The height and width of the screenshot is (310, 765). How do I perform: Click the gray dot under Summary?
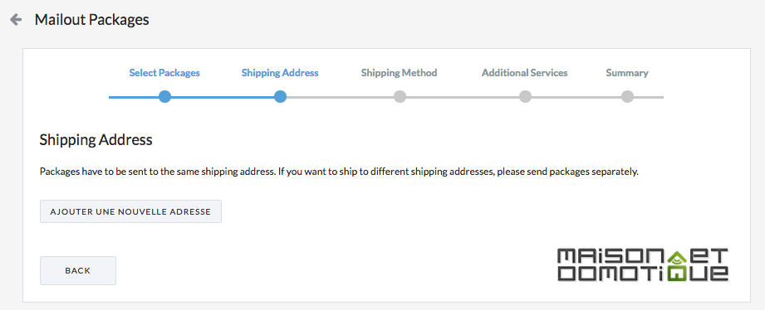click(627, 97)
